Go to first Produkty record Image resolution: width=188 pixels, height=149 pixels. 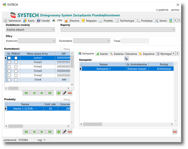(x=26, y=132)
